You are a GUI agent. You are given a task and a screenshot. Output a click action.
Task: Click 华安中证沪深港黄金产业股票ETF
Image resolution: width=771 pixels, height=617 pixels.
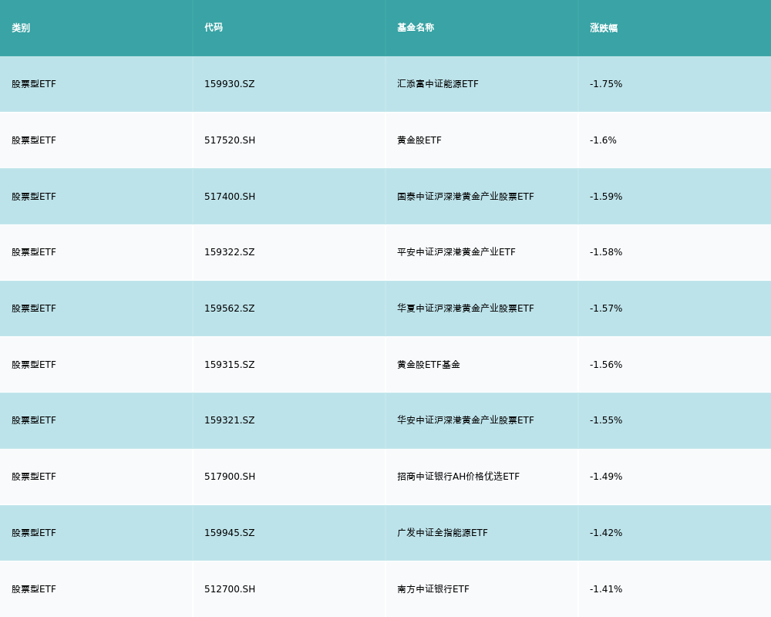click(x=466, y=420)
